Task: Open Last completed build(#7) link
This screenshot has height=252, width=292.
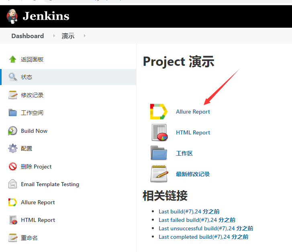Action: tap(204, 237)
